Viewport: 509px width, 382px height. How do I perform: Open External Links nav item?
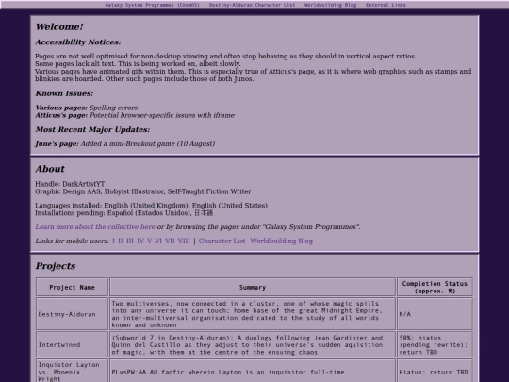pyautogui.click(x=386, y=5)
